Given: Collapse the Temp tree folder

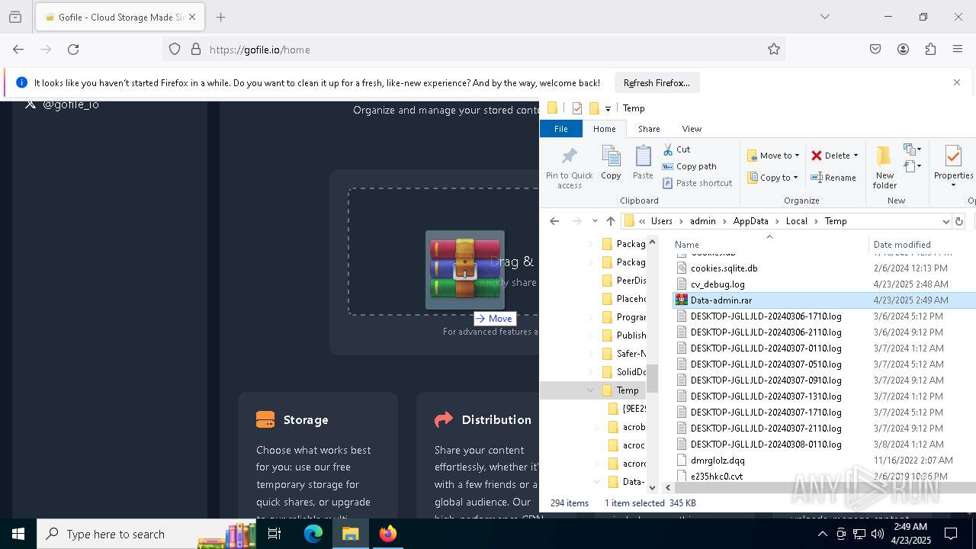Looking at the screenshot, I should pyautogui.click(x=590, y=390).
